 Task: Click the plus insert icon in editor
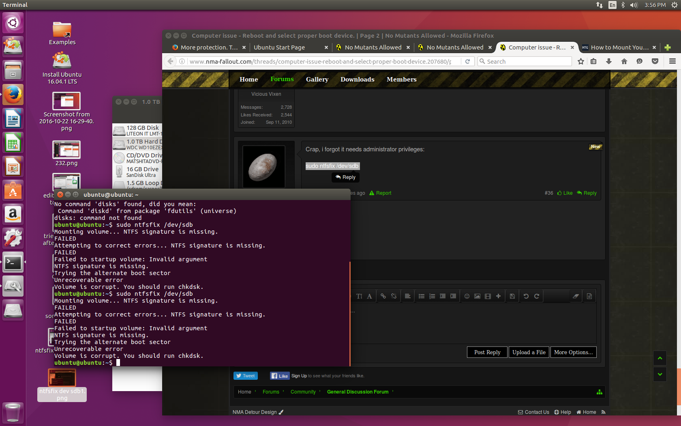coord(499,296)
